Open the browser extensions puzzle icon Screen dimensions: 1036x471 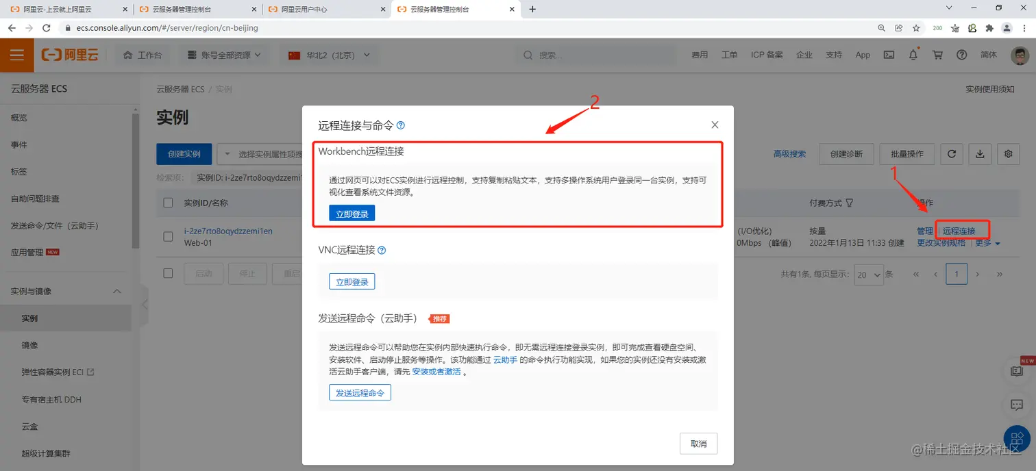coord(989,28)
